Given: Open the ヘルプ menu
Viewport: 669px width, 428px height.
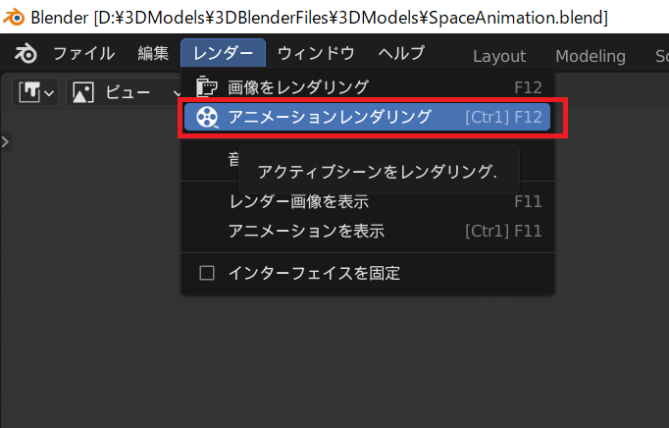Looking at the screenshot, I should click(401, 54).
